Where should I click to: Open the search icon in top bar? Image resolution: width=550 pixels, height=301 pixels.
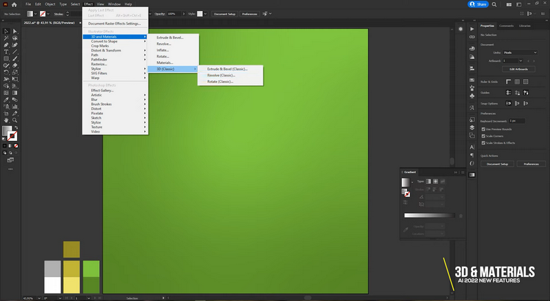coord(494,4)
